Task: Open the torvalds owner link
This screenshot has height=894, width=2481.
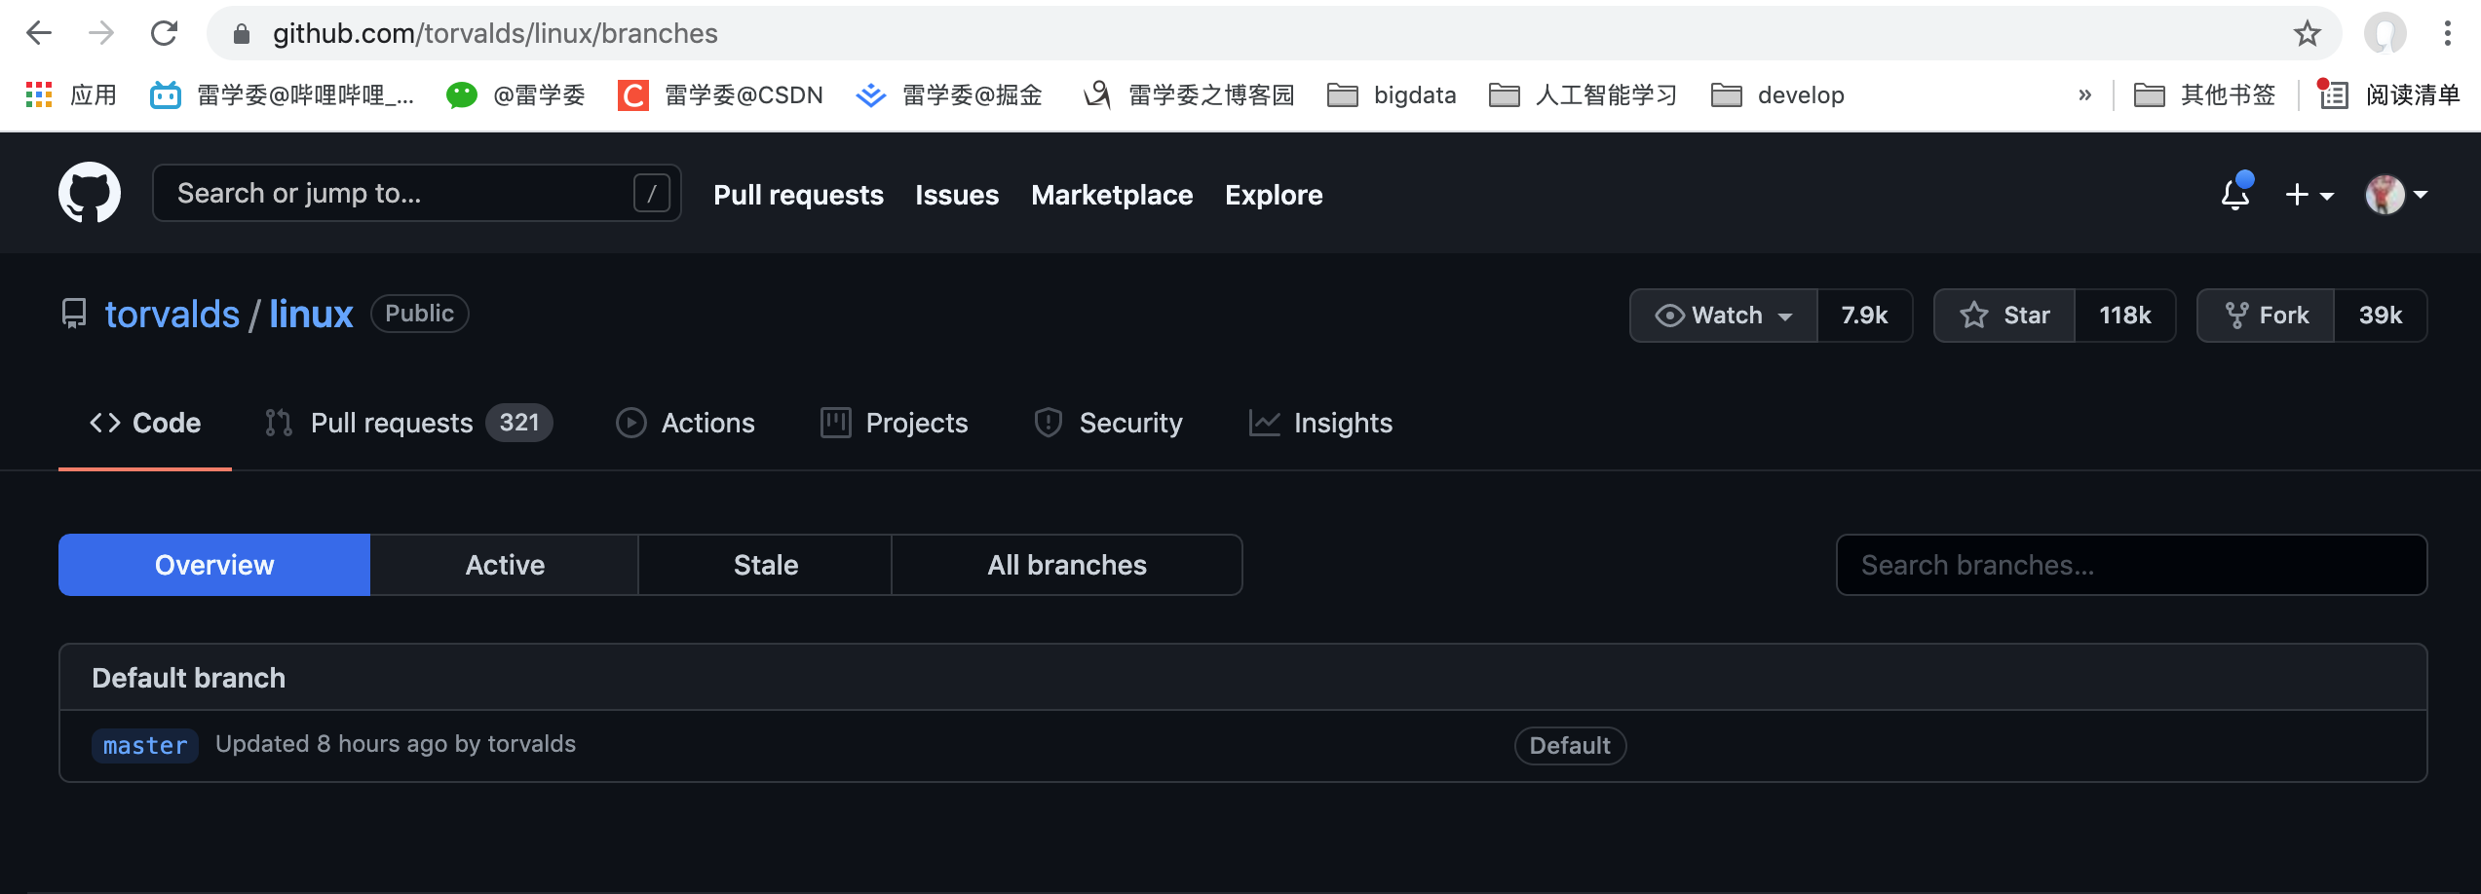Action: pyautogui.click(x=172, y=315)
